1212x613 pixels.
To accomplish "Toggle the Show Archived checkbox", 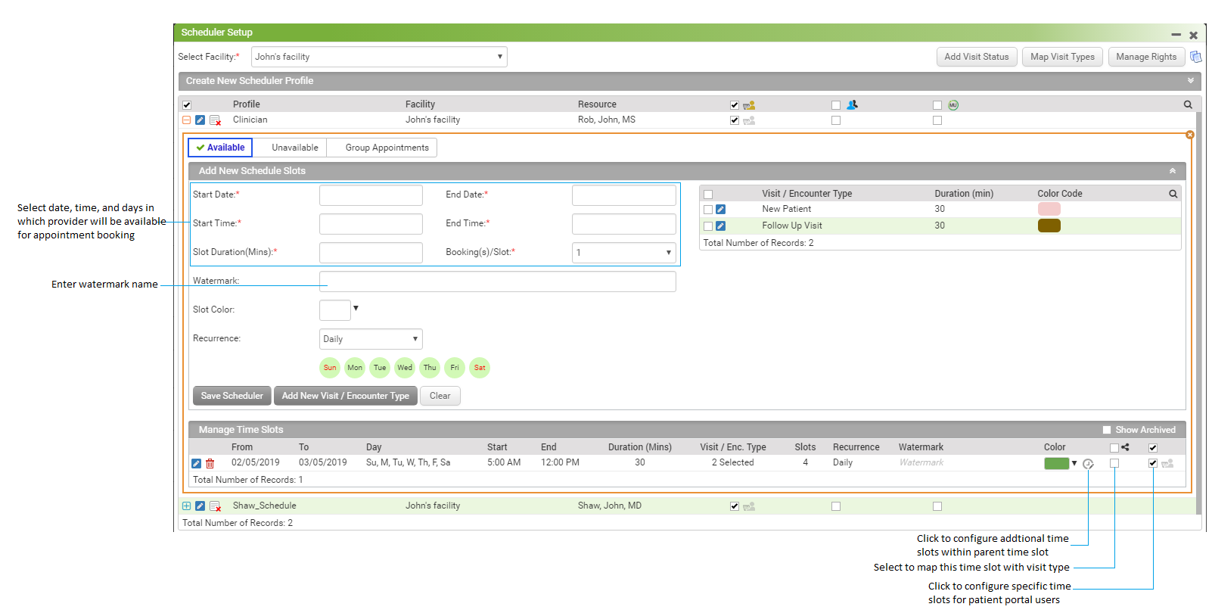I will click(1107, 430).
